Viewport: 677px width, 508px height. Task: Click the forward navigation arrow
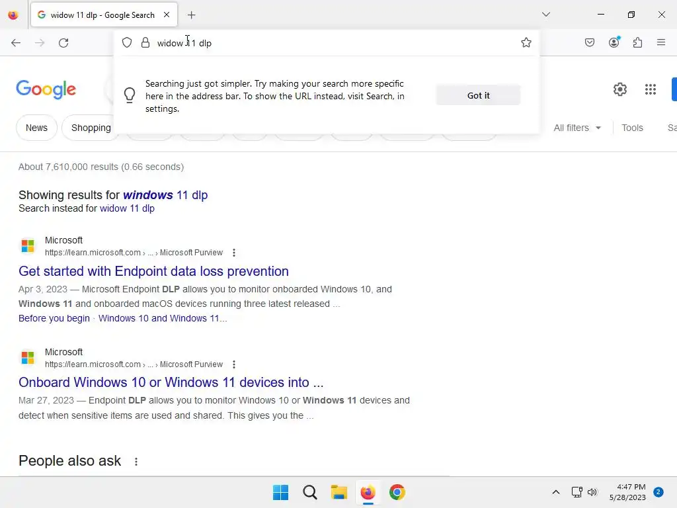pos(40,43)
